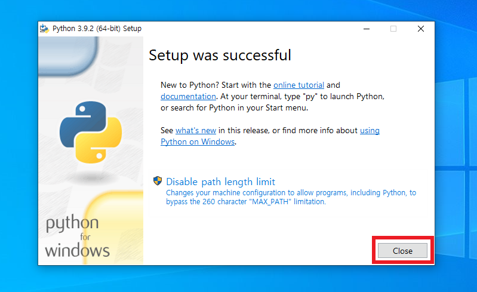The width and height of the screenshot is (477, 292).
Task: Click the Setup was successful heading
Action: tap(220, 56)
